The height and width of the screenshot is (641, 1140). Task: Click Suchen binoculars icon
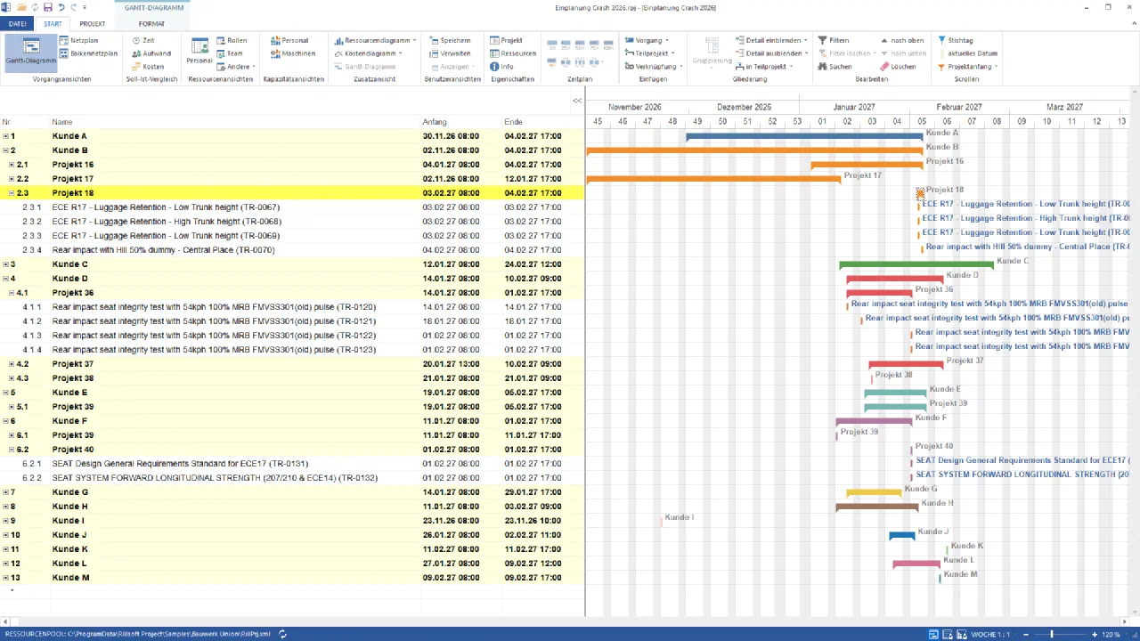point(821,67)
